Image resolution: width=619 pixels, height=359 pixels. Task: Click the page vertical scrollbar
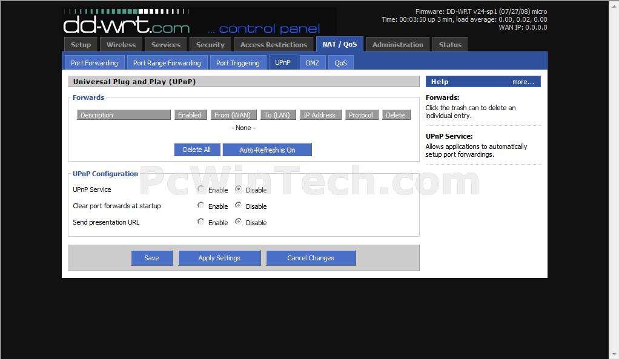click(x=614, y=179)
